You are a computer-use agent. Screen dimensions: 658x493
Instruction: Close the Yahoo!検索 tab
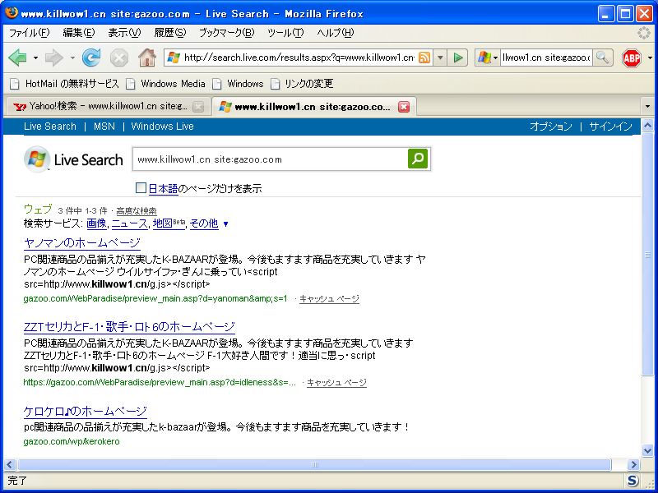(x=198, y=107)
